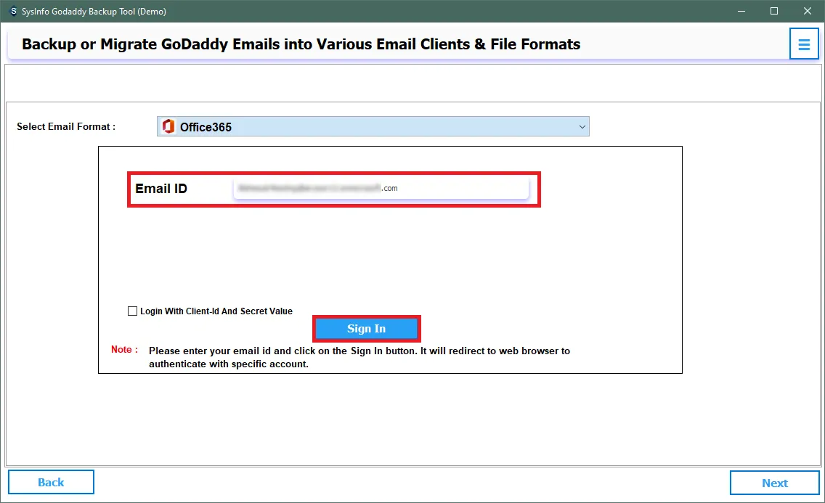Click the 'Backup or Migrate GoDaddy Emails' heading
This screenshot has height=503, width=825.
pos(301,44)
